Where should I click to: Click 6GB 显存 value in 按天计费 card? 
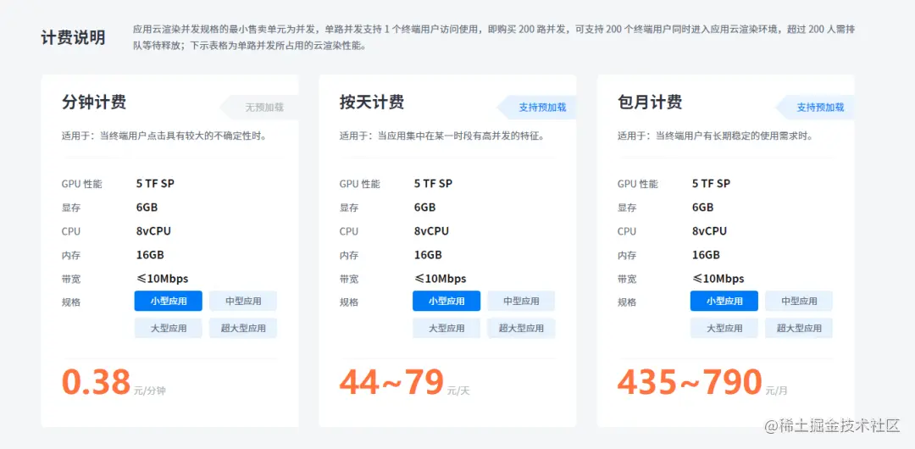coord(424,208)
